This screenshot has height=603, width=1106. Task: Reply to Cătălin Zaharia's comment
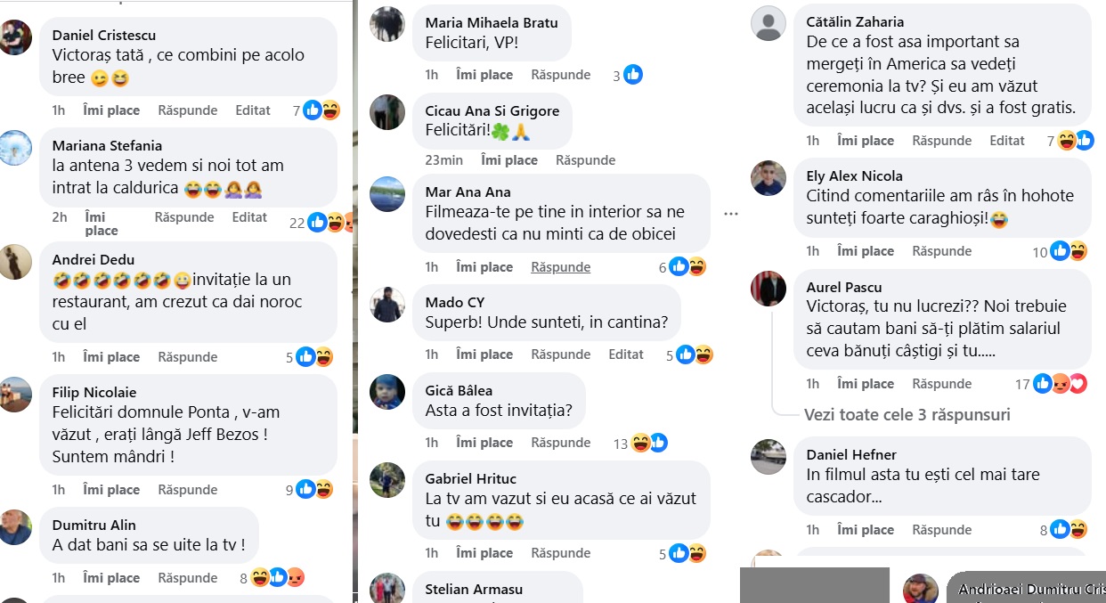(x=942, y=141)
